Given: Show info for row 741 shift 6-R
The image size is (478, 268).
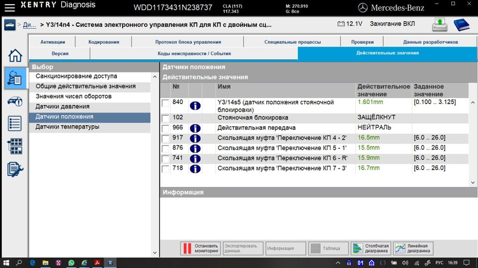Looking at the screenshot, I should (x=195, y=159).
